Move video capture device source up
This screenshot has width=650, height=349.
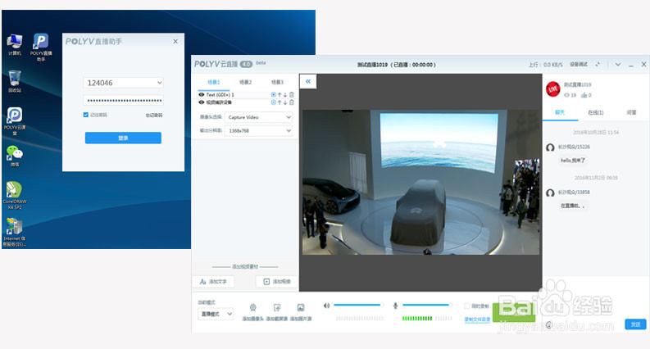tap(280, 102)
